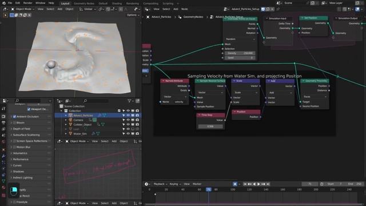Adjust the Seed field in Distribute node
Viewport: 366px width, 206px height.
click(240, 58)
